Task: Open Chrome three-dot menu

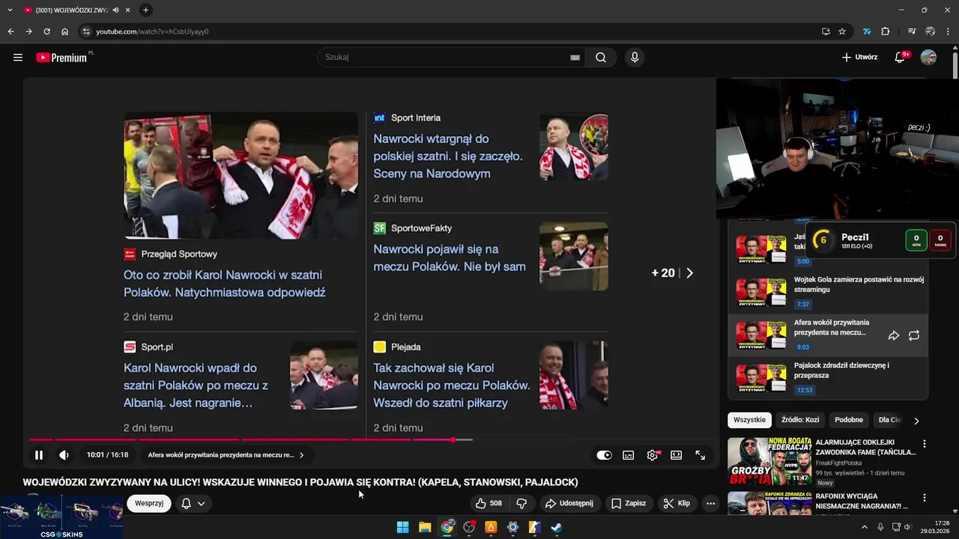Action: 949,31
